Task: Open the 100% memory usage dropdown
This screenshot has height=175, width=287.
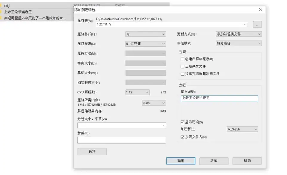Action: pos(154,103)
